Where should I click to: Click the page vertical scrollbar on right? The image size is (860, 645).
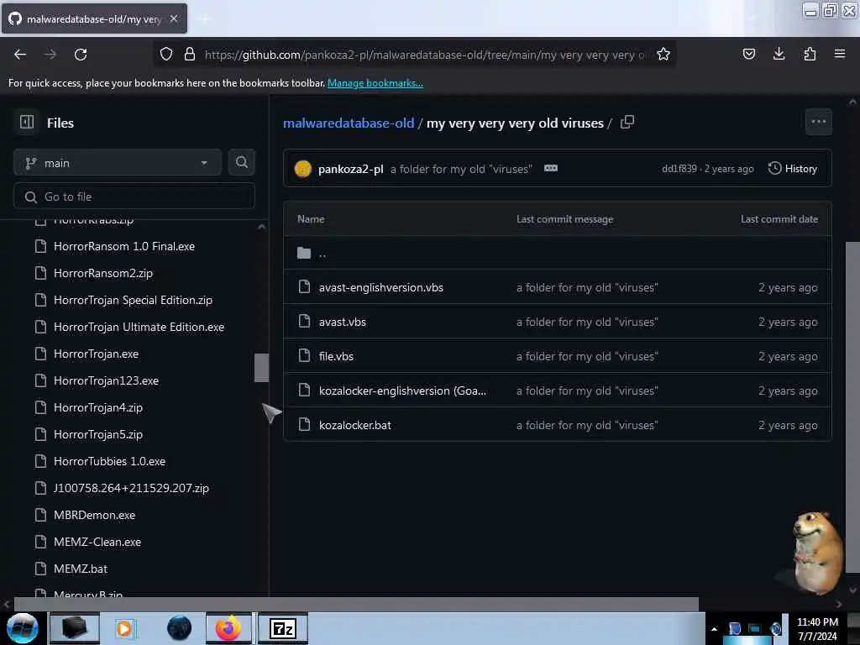click(852, 406)
